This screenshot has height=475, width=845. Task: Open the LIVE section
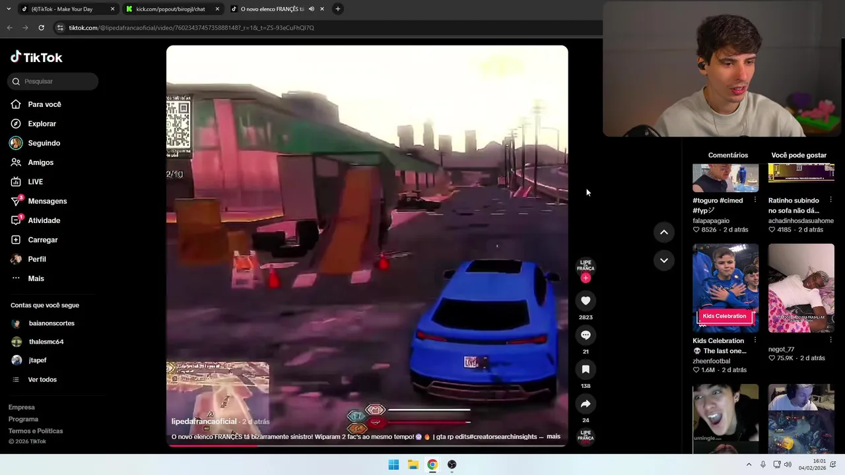[35, 181]
